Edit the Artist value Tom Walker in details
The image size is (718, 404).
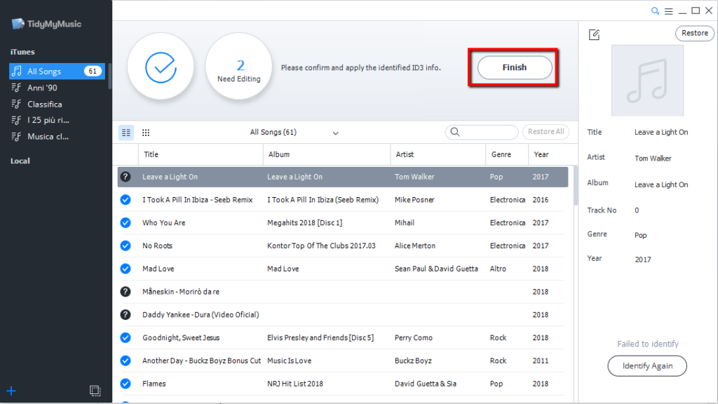point(653,159)
